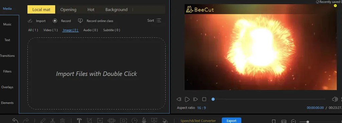This screenshot has width=342, height=123.
Task: Click the Import icon
Action: click(x=30, y=21)
